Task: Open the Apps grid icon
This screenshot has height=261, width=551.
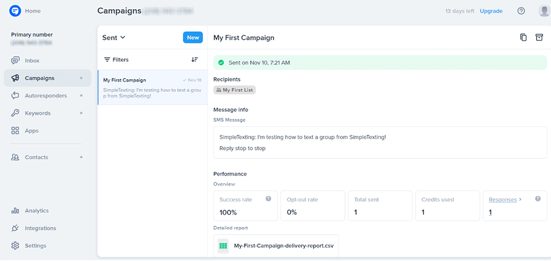Action: [x=15, y=130]
